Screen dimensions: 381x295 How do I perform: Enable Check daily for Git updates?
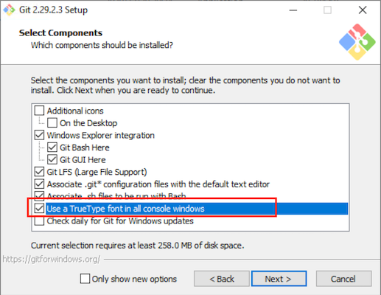point(39,221)
